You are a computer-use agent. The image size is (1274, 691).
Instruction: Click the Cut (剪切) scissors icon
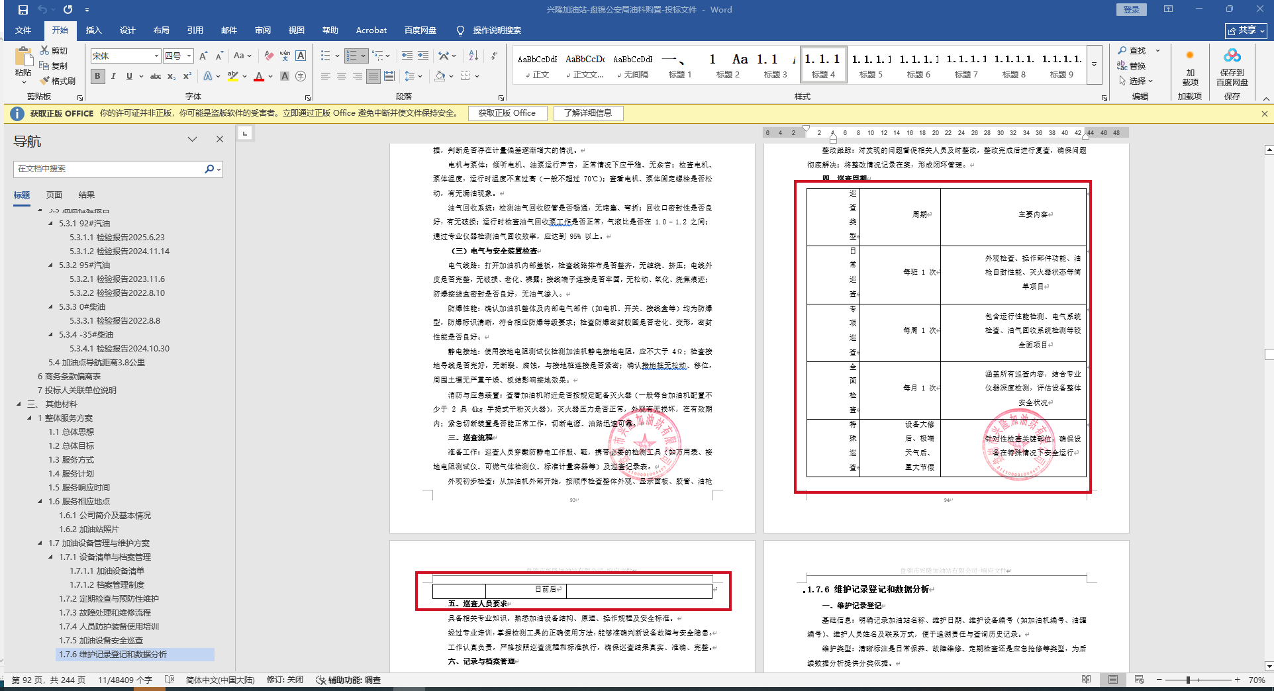pos(44,50)
